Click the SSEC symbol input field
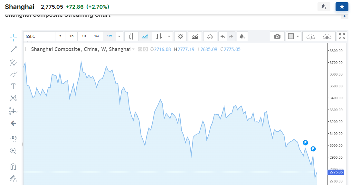 point(39,36)
